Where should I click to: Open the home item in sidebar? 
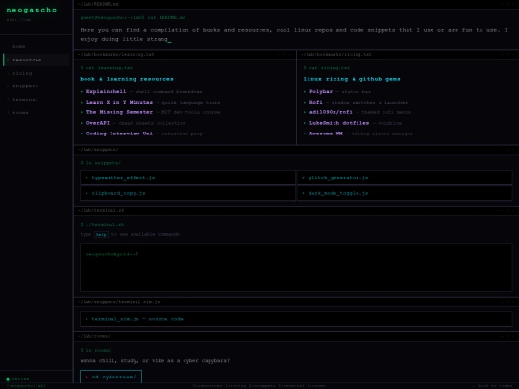[x=37, y=46]
